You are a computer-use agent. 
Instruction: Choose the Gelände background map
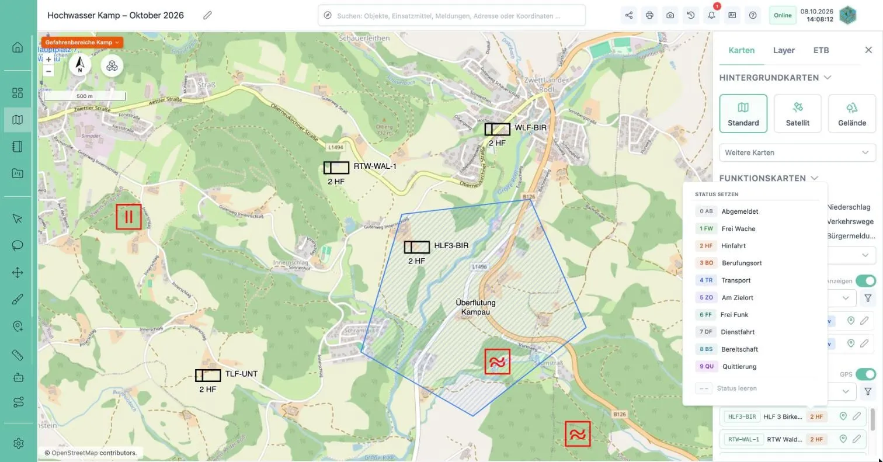pos(852,113)
